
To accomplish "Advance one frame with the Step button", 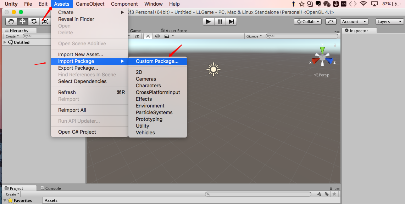I will coord(232,22).
